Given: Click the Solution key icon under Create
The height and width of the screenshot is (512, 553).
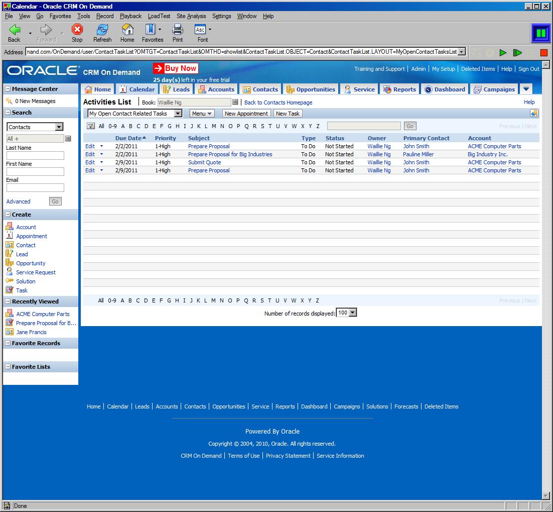Looking at the screenshot, I should 10,281.
